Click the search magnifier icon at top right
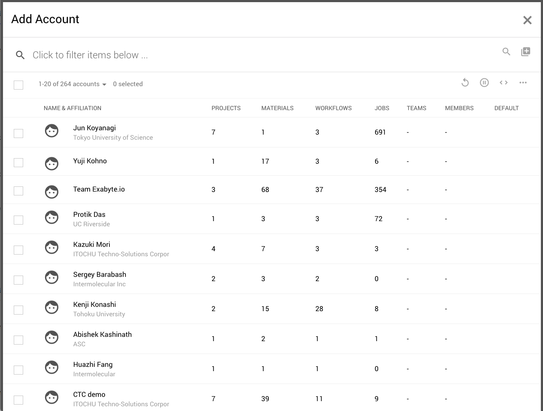Viewport: 543px width, 411px height. point(506,51)
